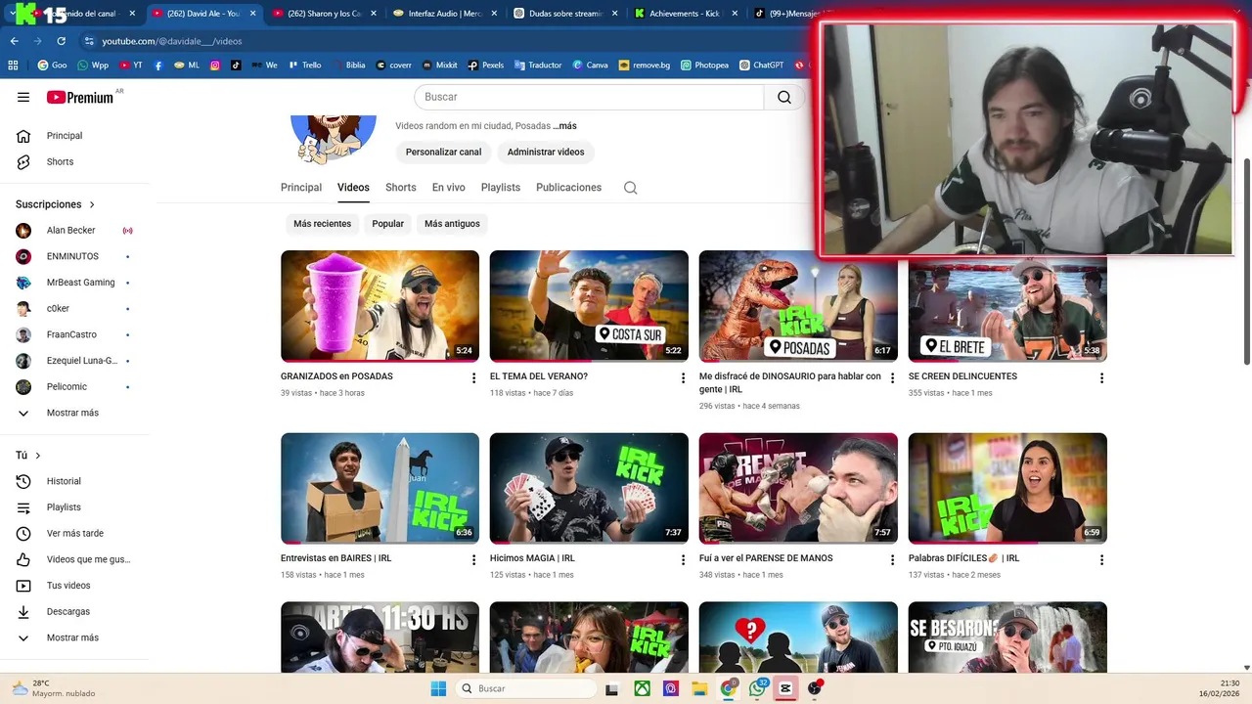This screenshot has width=1252, height=704.
Task: Open WhatsApp from the Windows taskbar
Action: click(757, 688)
